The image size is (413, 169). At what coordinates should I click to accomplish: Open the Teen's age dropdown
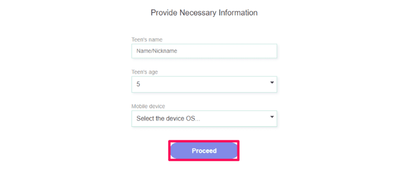(204, 84)
